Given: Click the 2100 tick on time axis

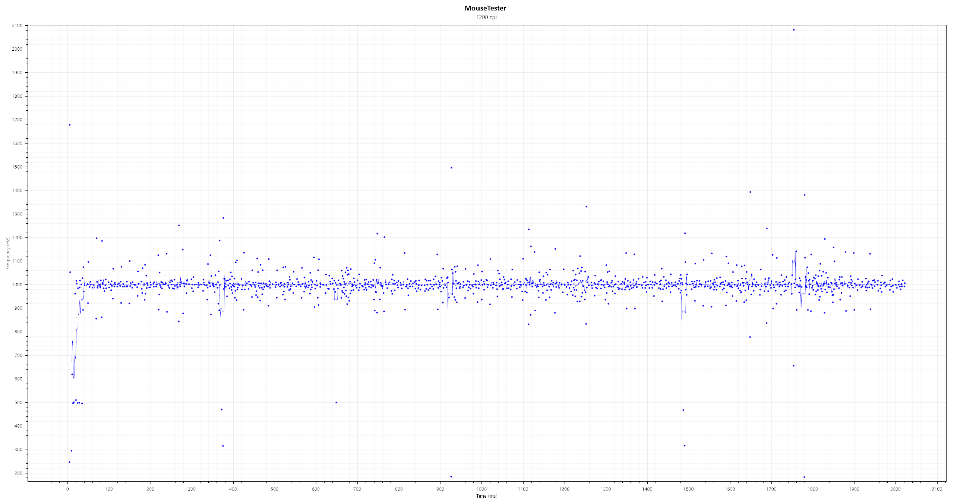Looking at the screenshot, I should coord(936,489).
